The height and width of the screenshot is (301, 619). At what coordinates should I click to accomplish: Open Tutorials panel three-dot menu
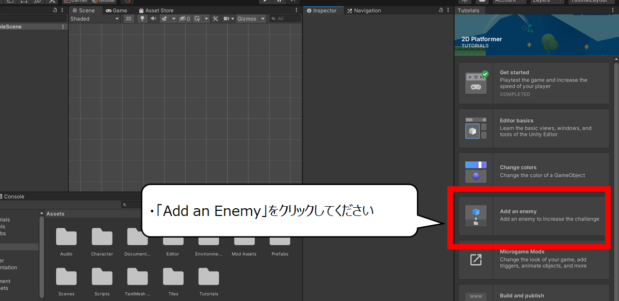(x=613, y=10)
